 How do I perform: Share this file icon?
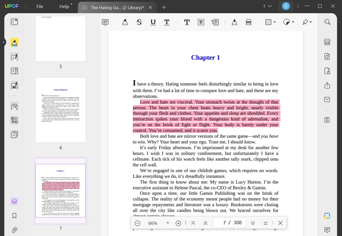(x=327, y=85)
